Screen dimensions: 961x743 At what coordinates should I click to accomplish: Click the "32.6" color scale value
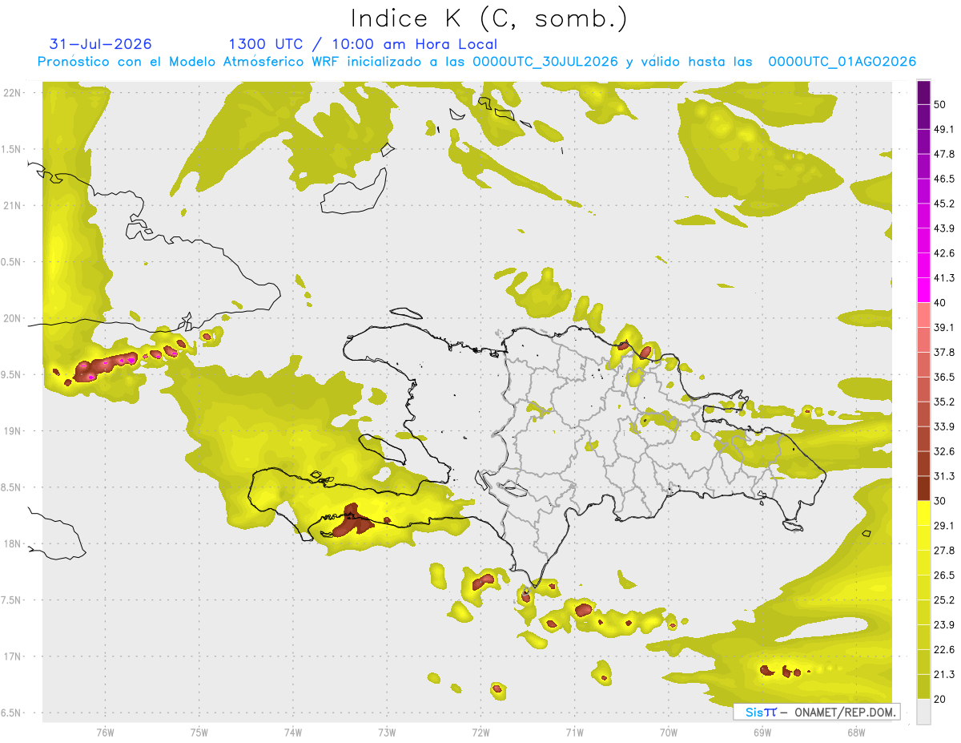(x=943, y=451)
